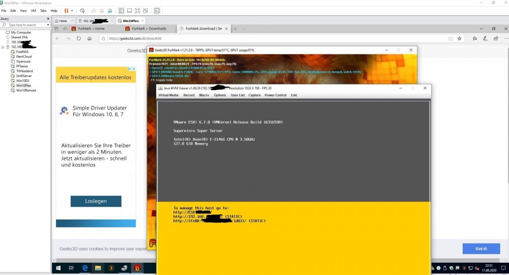Open the VMware Edit menu
Viewport: 509px width, 275px height.
pyautogui.click(x=13, y=11)
